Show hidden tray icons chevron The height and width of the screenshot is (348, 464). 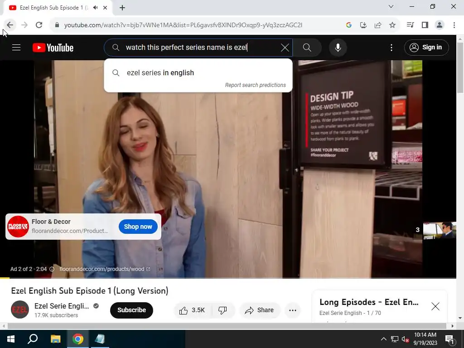[383, 339]
